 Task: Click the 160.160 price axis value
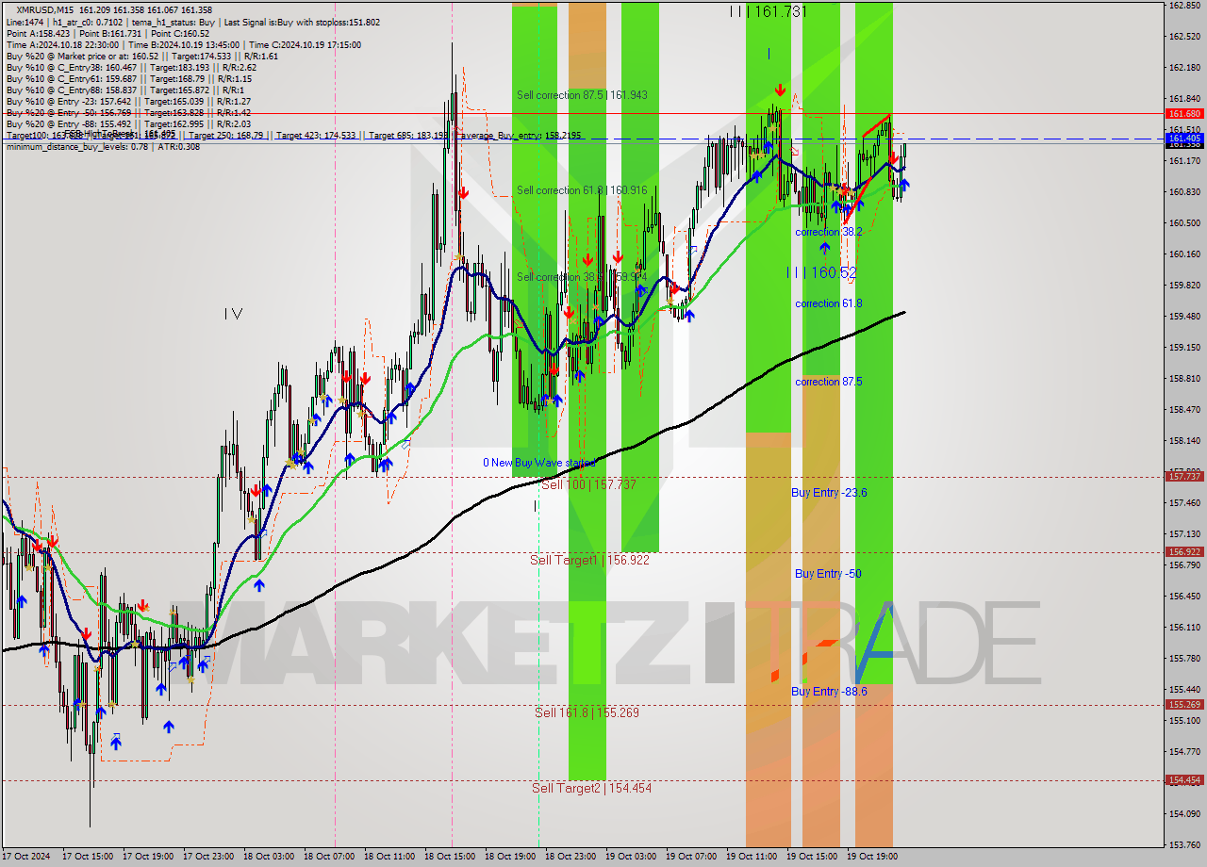[x=1184, y=254]
